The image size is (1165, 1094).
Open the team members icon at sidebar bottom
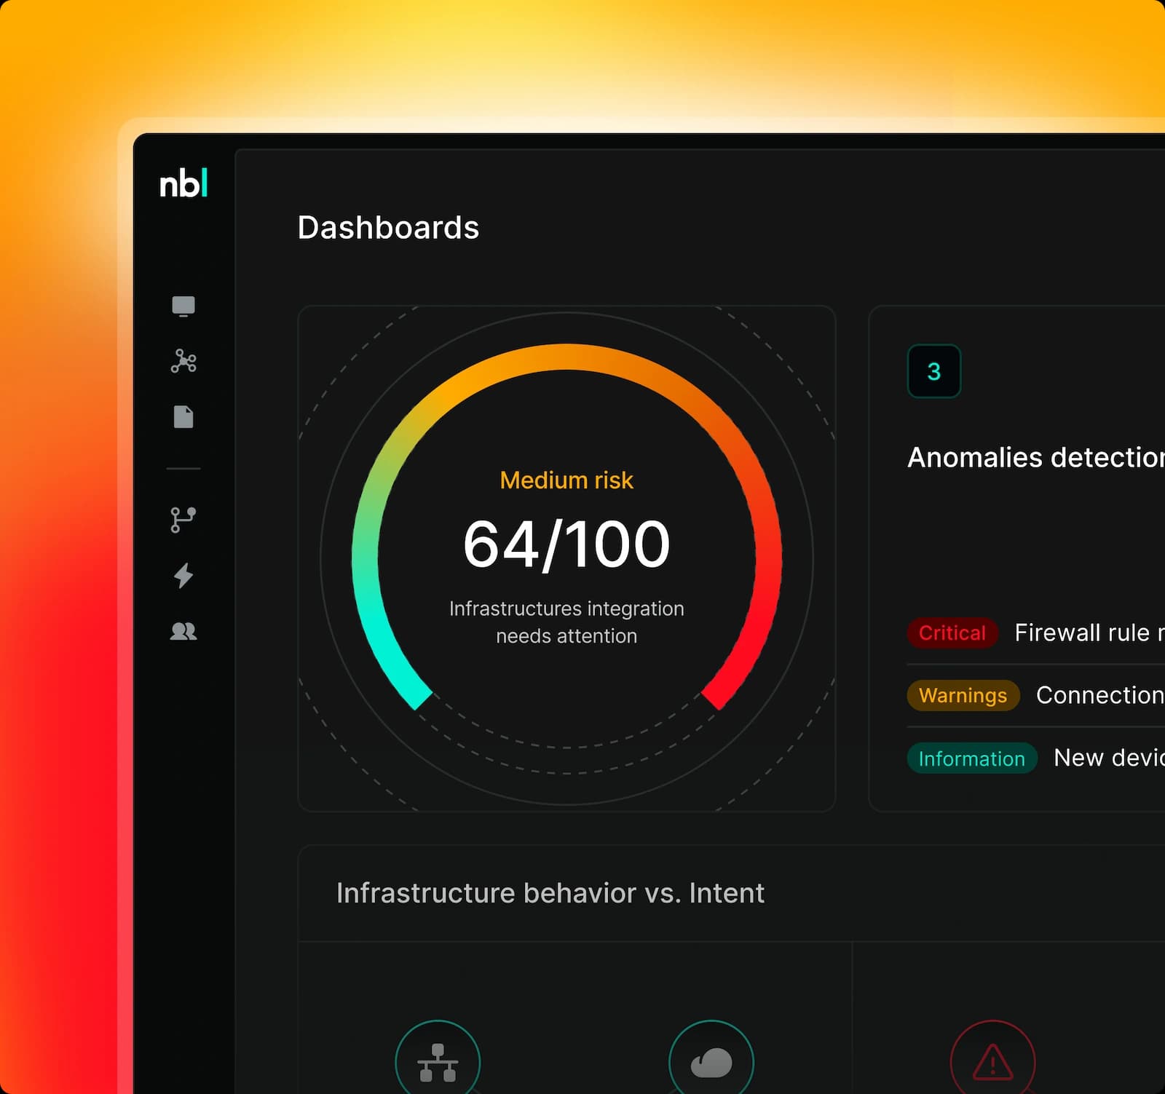tap(183, 631)
